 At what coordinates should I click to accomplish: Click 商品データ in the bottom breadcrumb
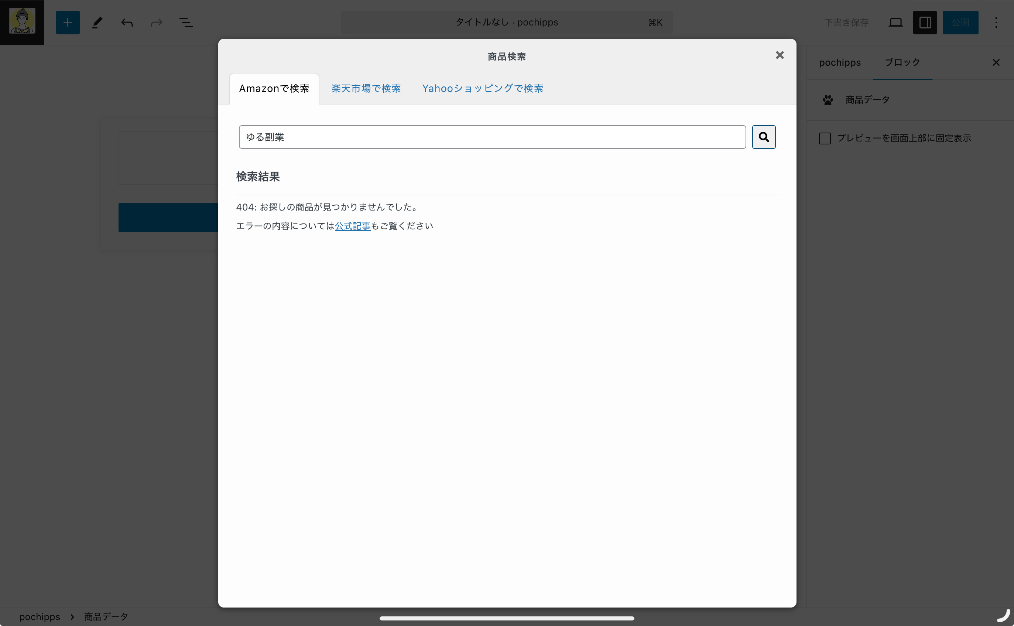click(106, 617)
